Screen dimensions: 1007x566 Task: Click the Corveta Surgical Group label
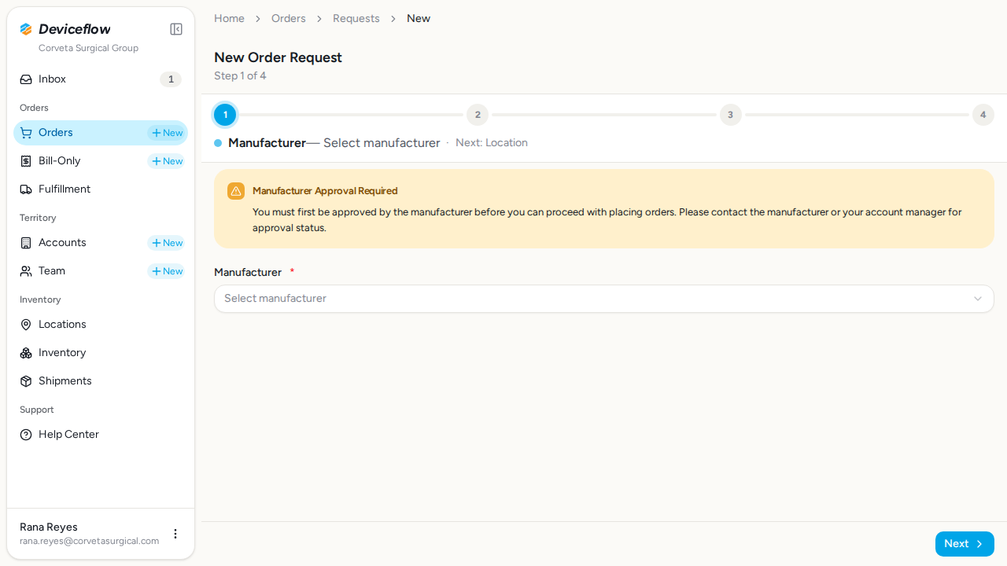pyautogui.click(x=88, y=48)
